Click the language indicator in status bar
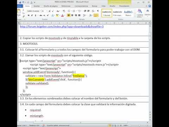The height and width of the screenshot is (127, 169). click(x=58, y=126)
